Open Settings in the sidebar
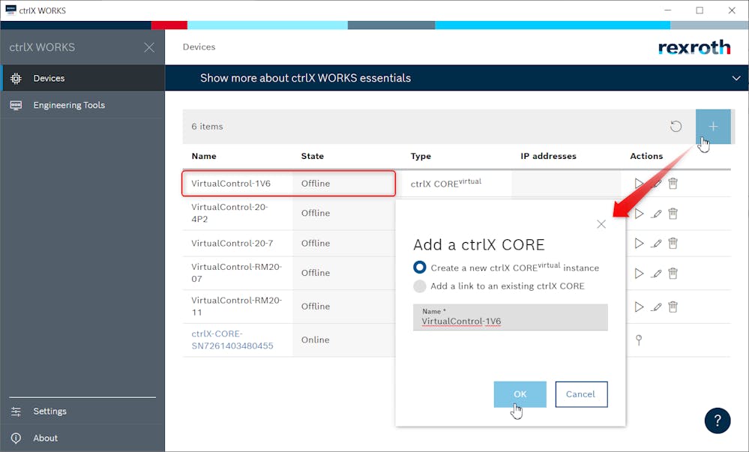 82,412
